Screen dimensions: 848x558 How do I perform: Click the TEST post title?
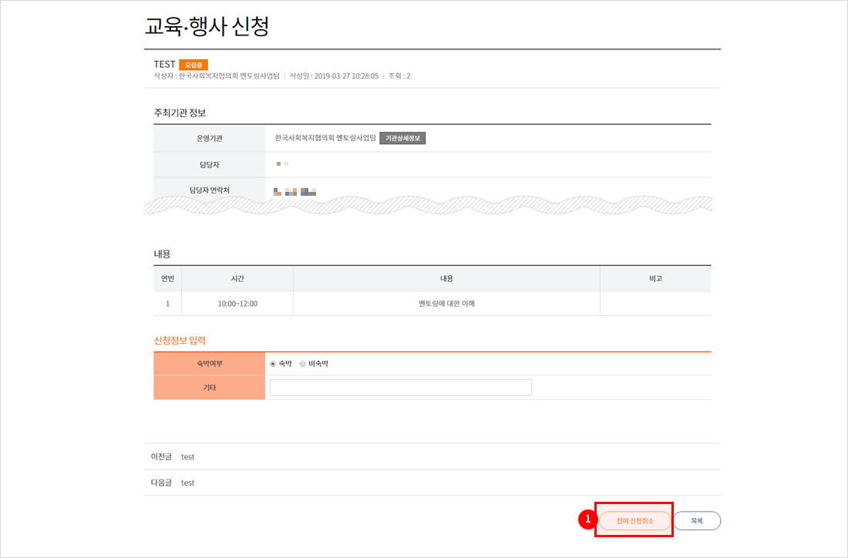(x=165, y=64)
